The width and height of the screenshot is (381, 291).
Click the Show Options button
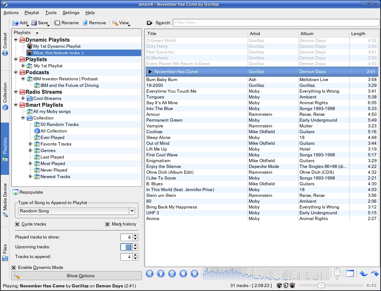76,276
